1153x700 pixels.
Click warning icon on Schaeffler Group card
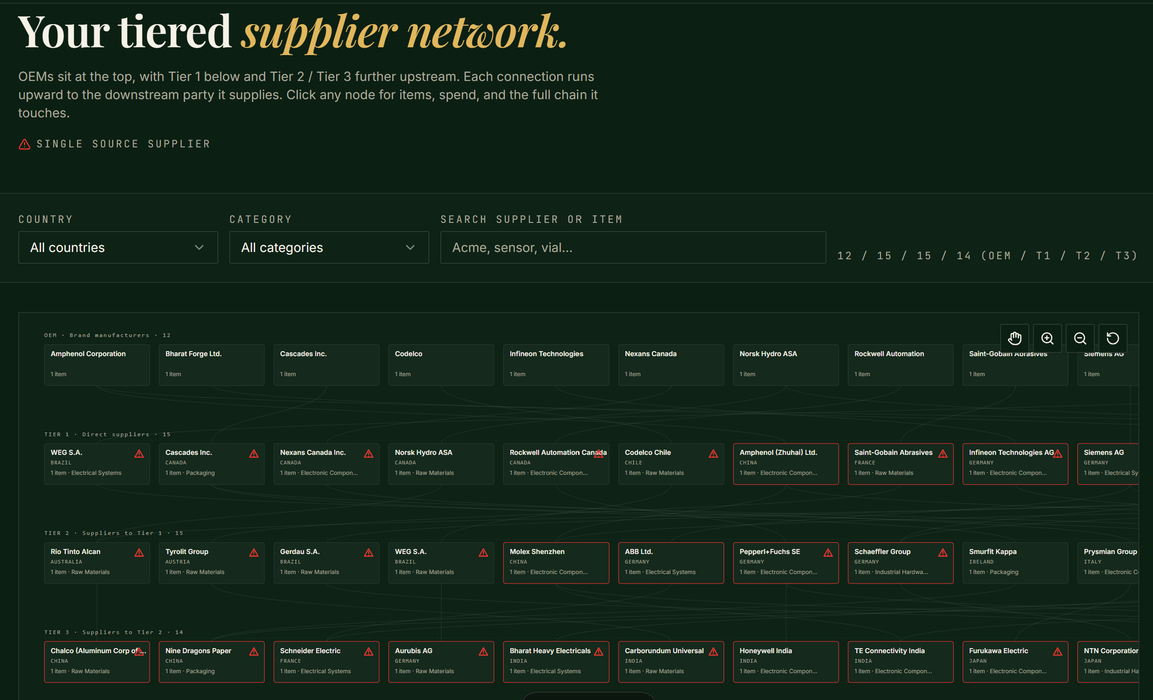pyautogui.click(x=943, y=553)
